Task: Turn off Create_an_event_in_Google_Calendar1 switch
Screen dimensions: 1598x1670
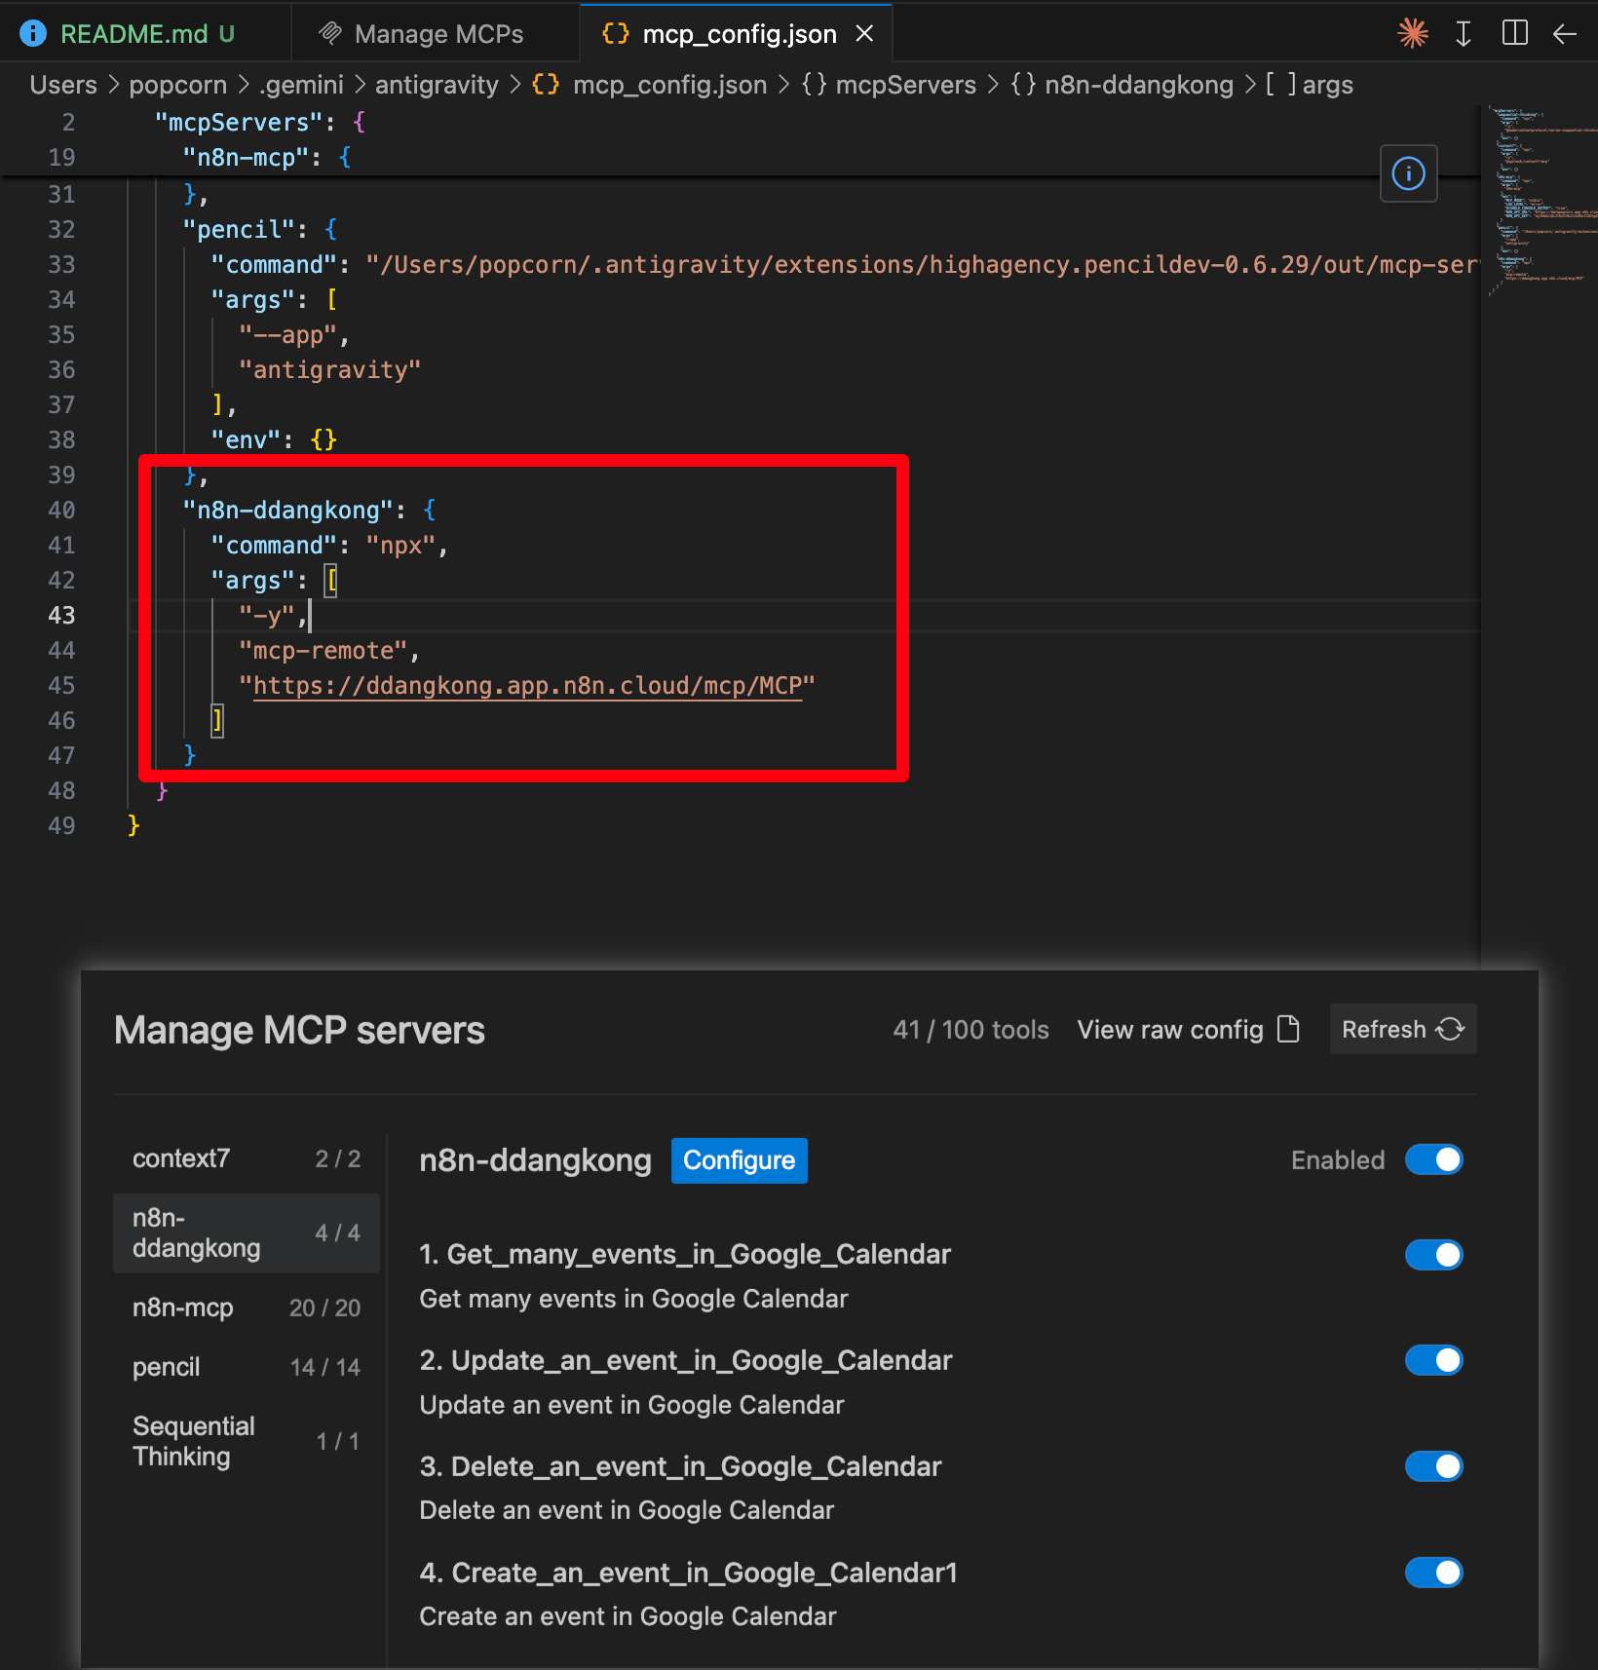Action: coord(1433,1573)
